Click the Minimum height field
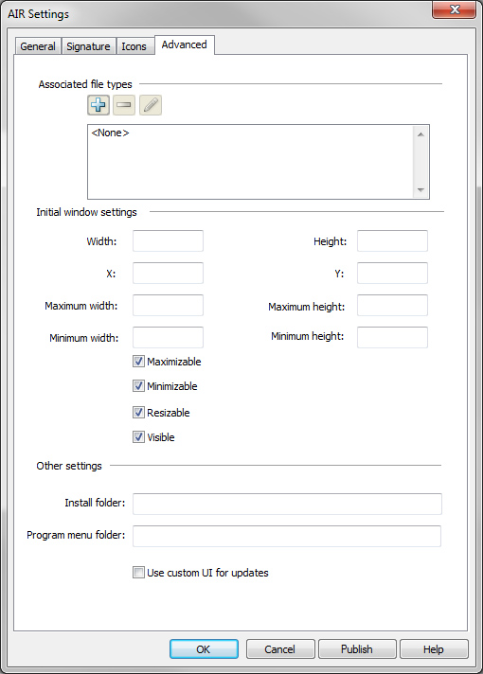The height and width of the screenshot is (674, 483). coord(392,337)
